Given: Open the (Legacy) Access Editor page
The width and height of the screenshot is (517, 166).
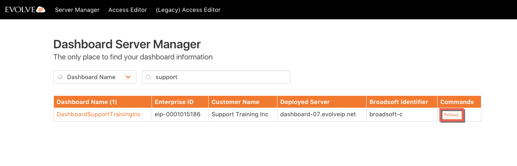Looking at the screenshot, I should (188, 10).
